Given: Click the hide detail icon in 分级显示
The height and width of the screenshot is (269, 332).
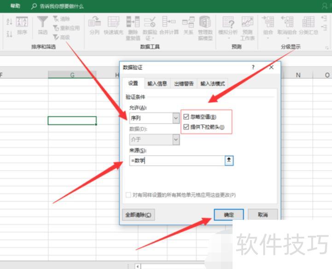Looking at the screenshot, I should click(324, 28).
